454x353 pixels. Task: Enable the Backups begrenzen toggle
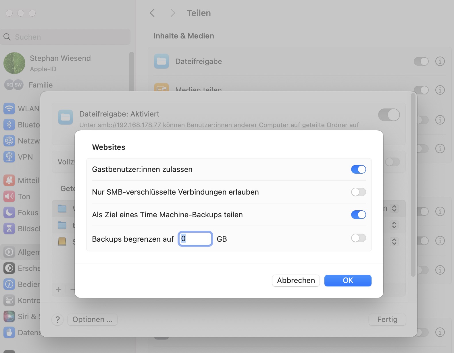tap(358, 238)
